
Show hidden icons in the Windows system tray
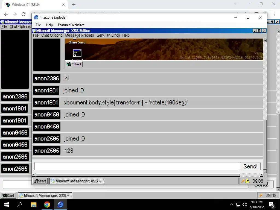coord(231,205)
